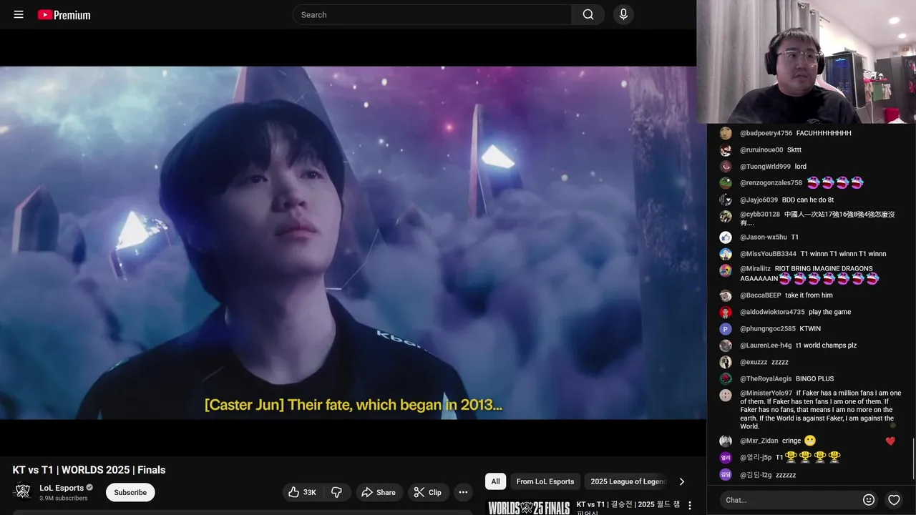916x515 pixels.
Task: Open options for KT vs T1 recommended video
Action: 690,506
